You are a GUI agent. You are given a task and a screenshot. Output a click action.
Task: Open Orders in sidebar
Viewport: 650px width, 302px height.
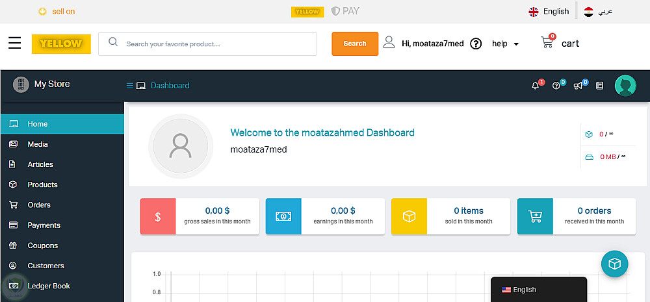[x=62, y=205]
